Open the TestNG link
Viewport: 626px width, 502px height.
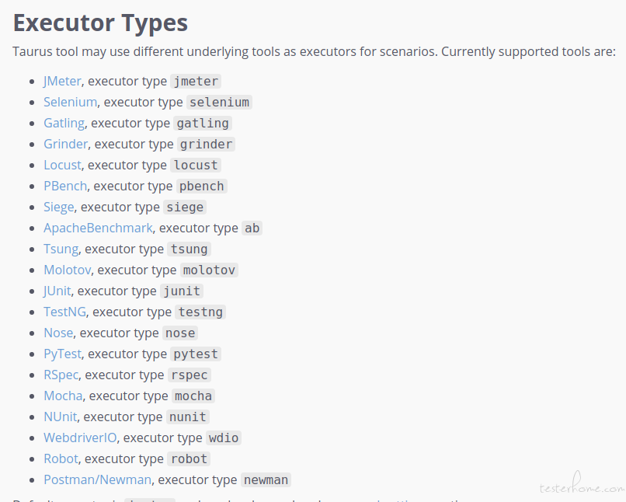64,312
